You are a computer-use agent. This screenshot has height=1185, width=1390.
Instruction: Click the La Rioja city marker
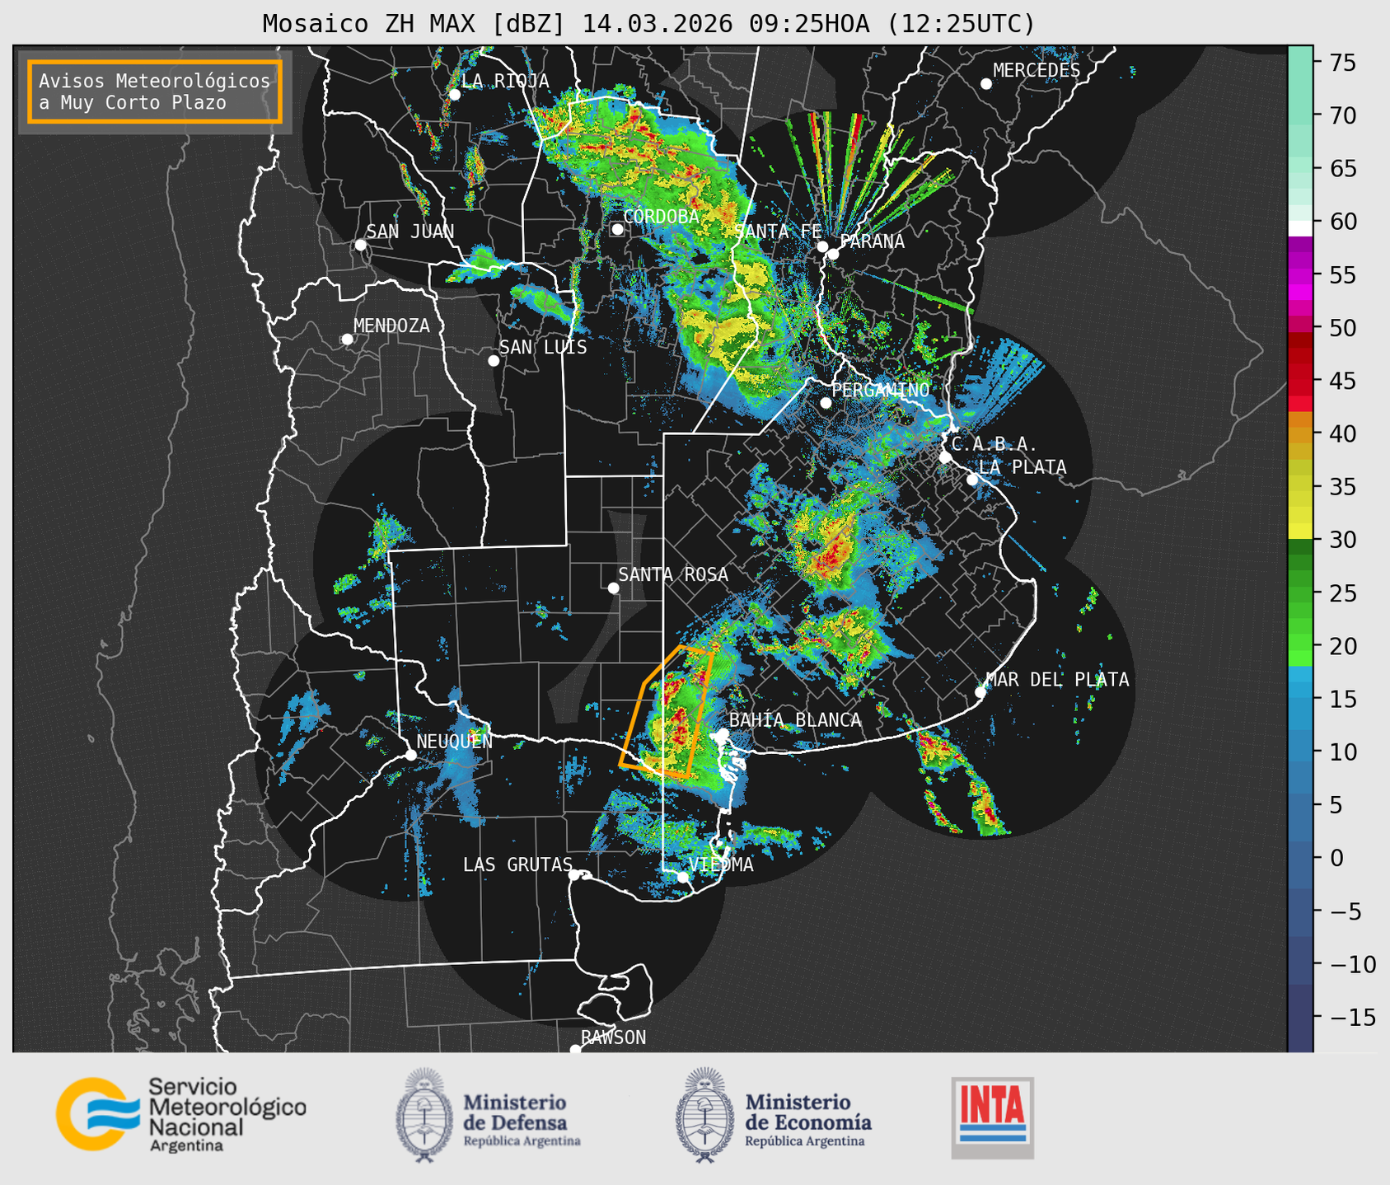click(x=454, y=95)
